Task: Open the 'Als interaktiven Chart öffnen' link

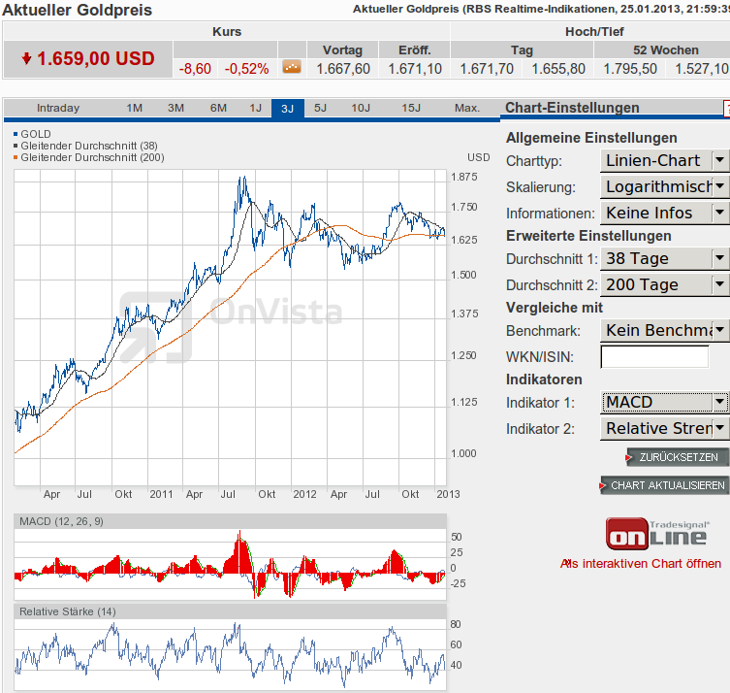Action: tap(641, 564)
